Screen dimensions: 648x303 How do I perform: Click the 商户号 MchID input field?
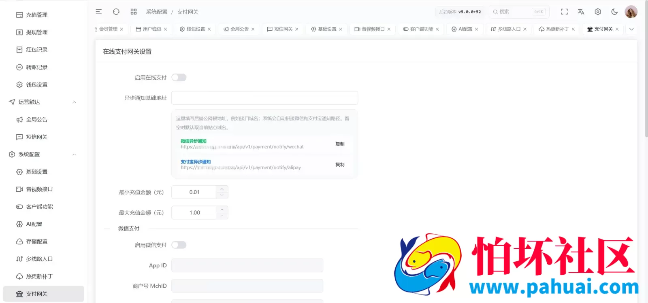pos(247,286)
